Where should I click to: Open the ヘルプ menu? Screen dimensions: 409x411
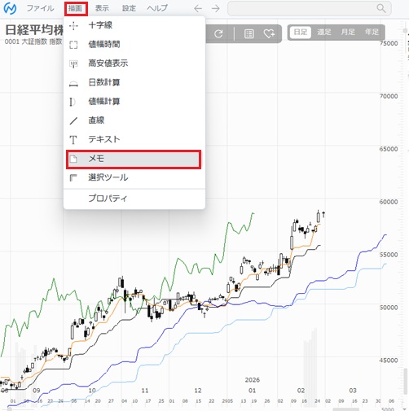[157, 8]
